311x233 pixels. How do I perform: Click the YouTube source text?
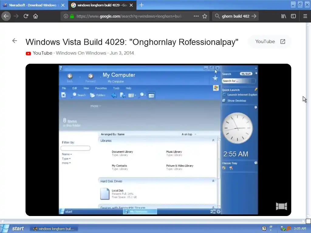(x=43, y=53)
